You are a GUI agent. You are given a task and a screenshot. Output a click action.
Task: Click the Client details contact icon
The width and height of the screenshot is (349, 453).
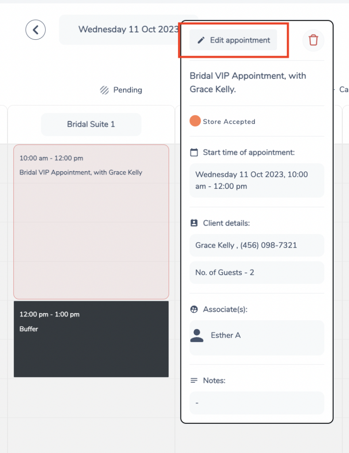point(194,223)
